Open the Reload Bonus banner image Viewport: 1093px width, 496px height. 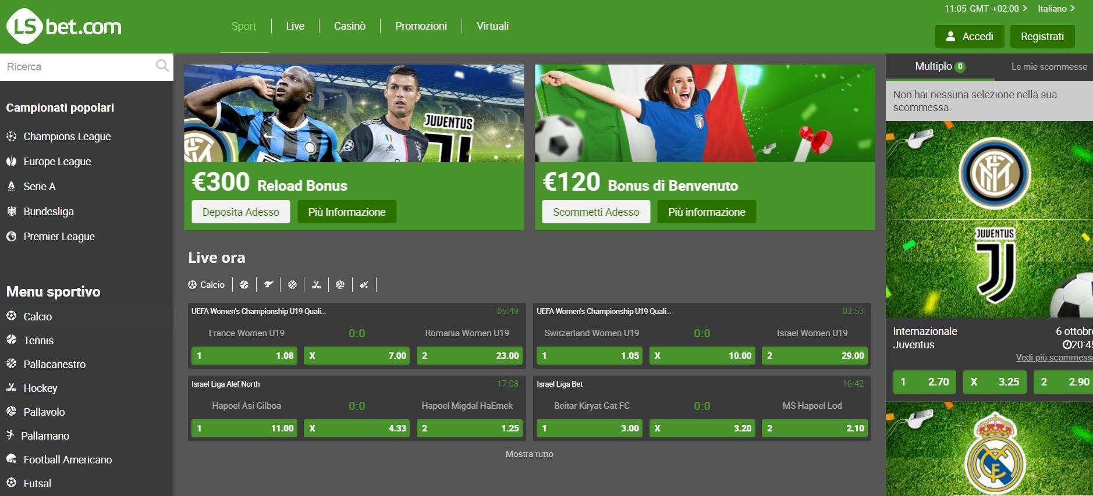(354, 113)
